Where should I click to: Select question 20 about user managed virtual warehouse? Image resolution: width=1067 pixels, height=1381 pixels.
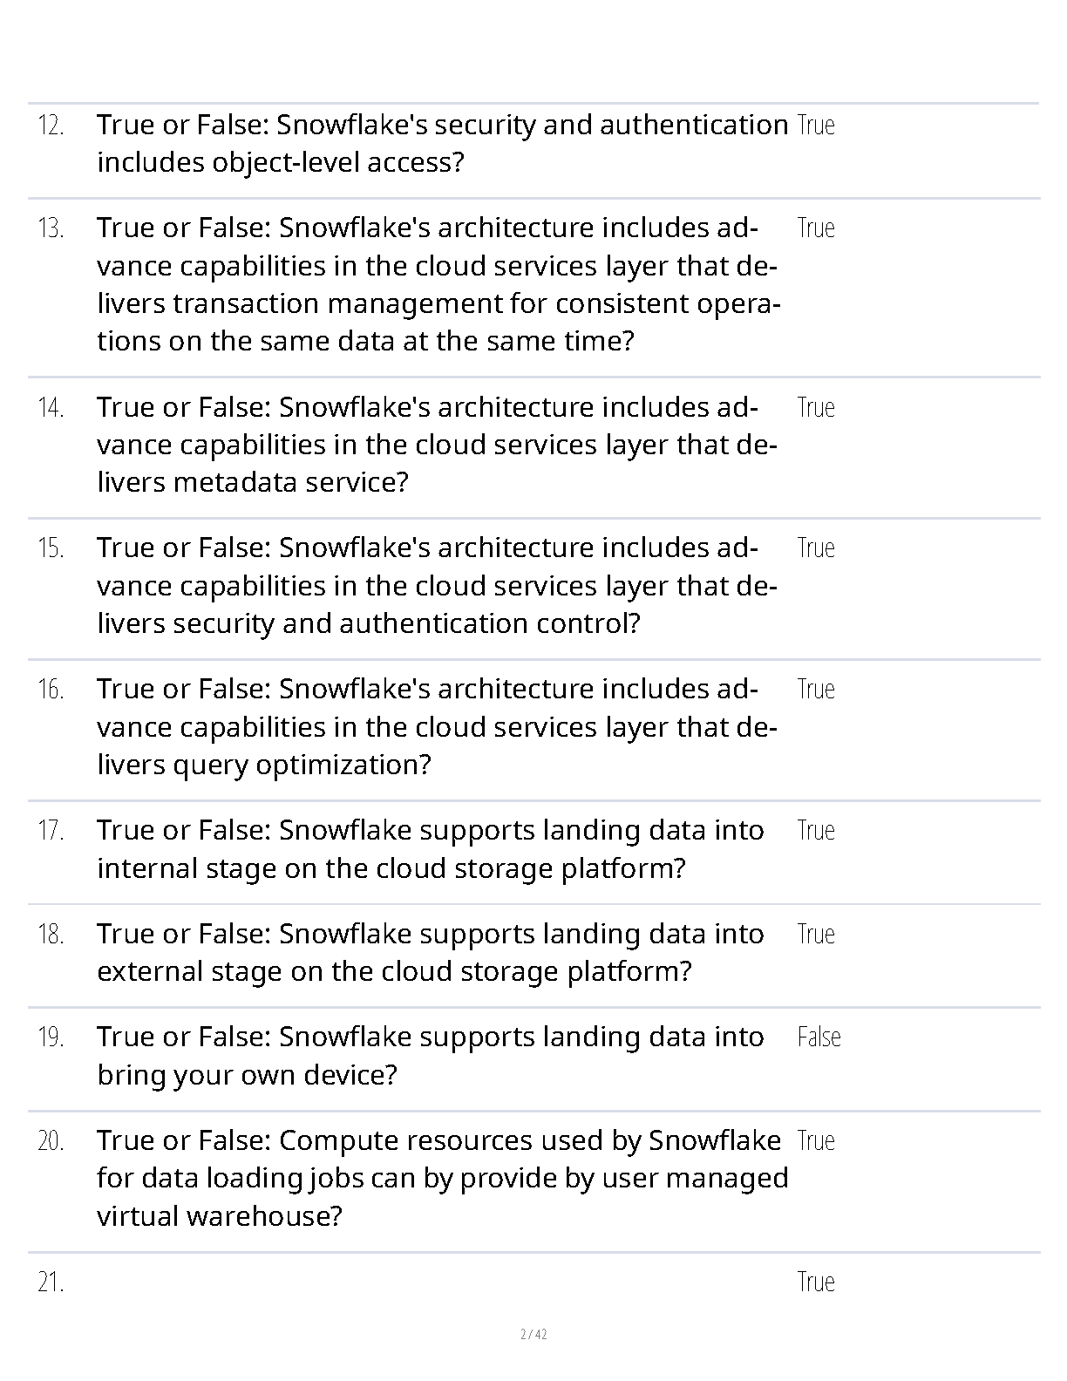[x=442, y=1179]
